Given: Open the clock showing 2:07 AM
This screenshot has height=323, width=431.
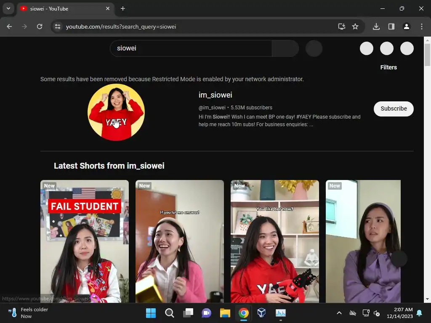Looking at the screenshot, I should click(400, 313).
